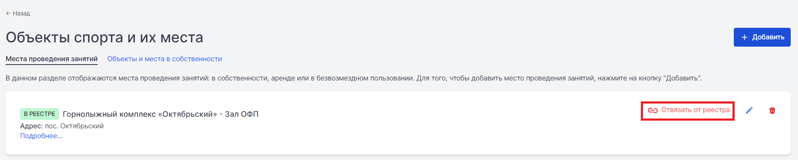798x160 pixels.
Task: Expand details via Подробнее... link
Action: coord(41,136)
